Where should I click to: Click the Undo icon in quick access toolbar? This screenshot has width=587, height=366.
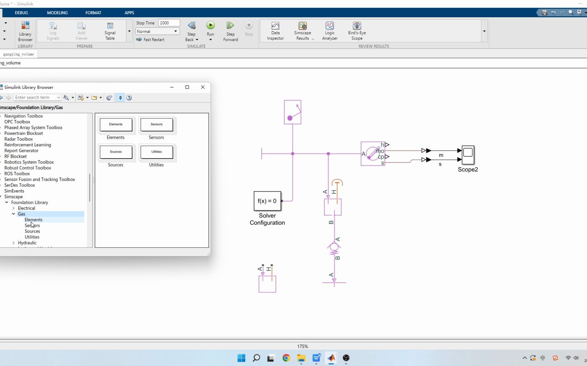tap(553, 13)
